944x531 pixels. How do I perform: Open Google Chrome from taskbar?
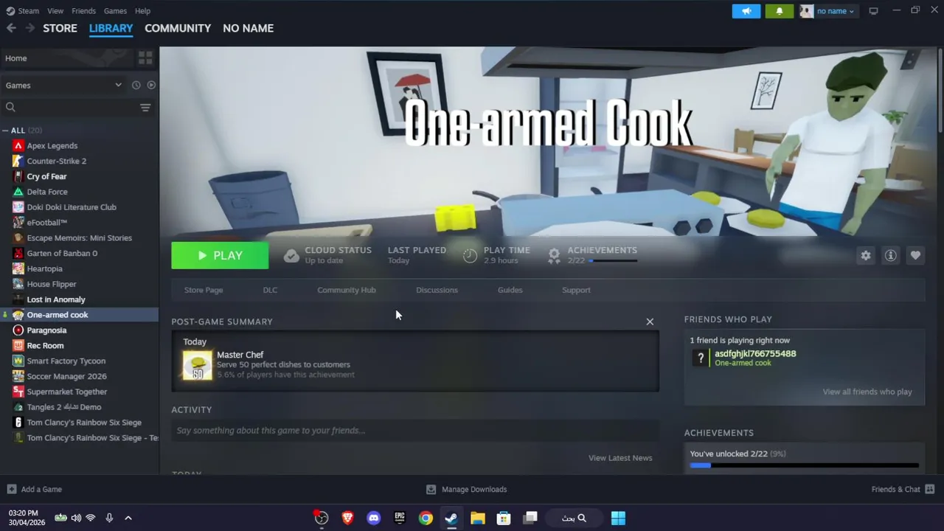tap(426, 518)
